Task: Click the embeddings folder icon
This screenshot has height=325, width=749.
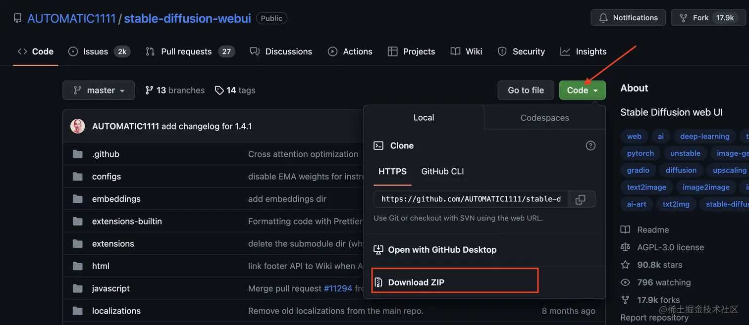Action: click(x=78, y=199)
